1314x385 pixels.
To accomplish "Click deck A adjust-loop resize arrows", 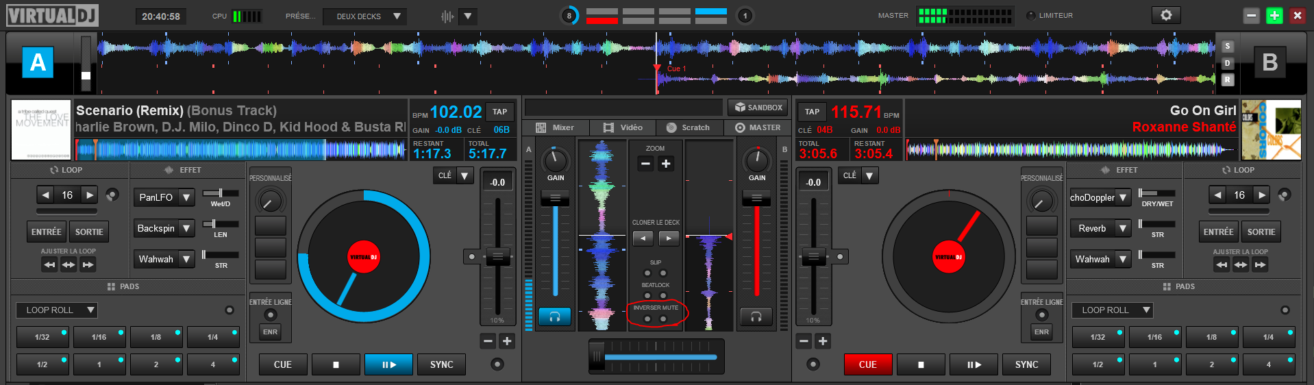I will [x=69, y=264].
